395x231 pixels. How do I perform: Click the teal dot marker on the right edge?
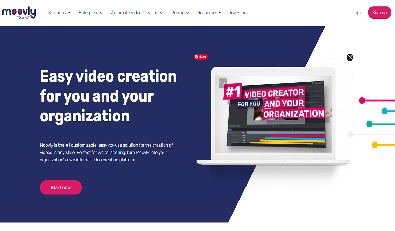[x=369, y=124]
